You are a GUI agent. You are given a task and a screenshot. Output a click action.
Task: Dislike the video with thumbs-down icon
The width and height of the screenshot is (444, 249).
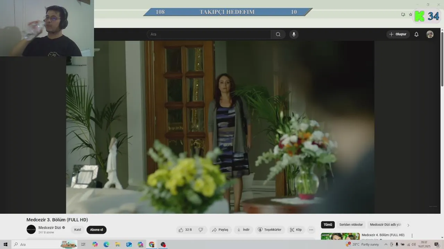[x=201, y=230]
